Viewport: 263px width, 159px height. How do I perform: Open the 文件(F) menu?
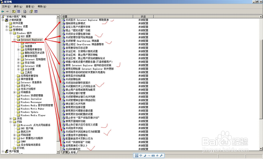point(6,7)
